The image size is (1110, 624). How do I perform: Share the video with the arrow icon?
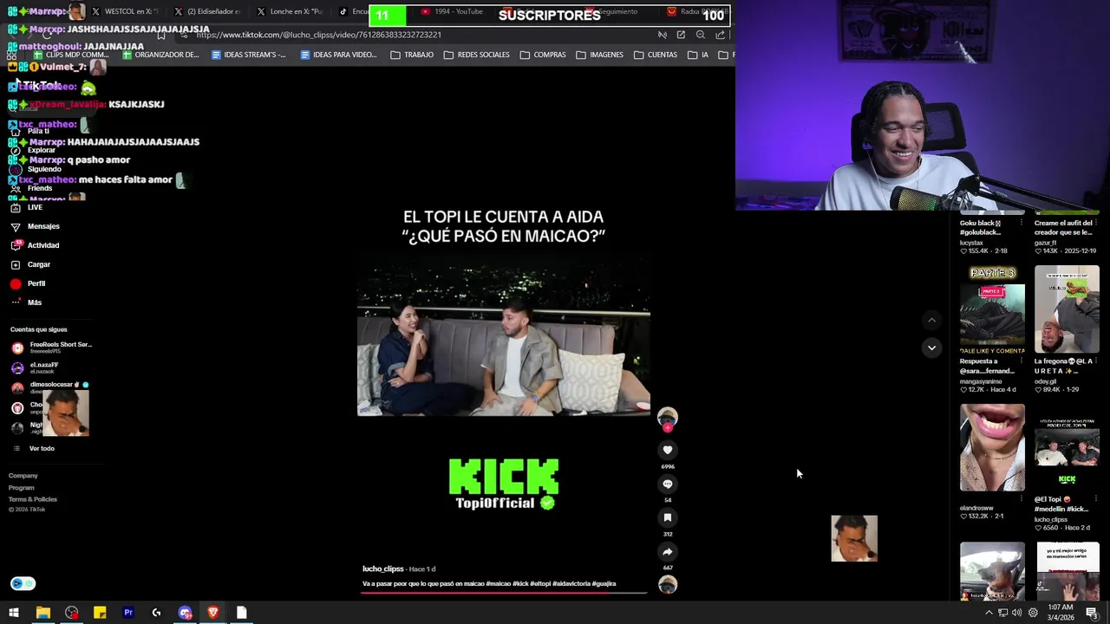[667, 551]
